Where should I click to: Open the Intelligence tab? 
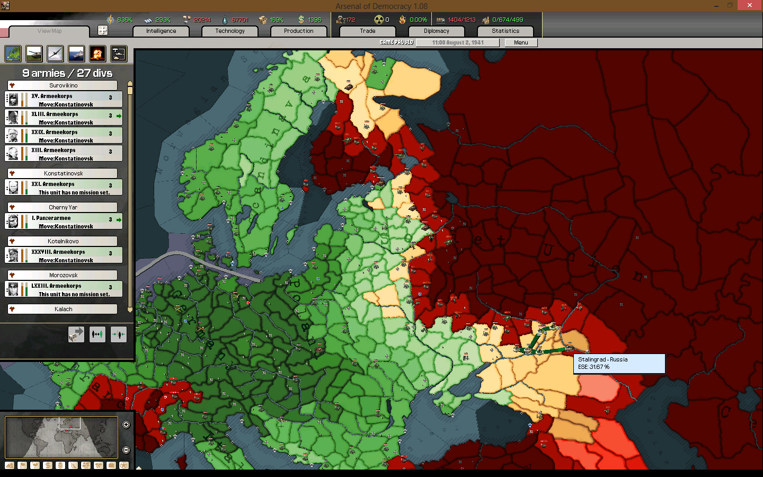click(x=161, y=31)
